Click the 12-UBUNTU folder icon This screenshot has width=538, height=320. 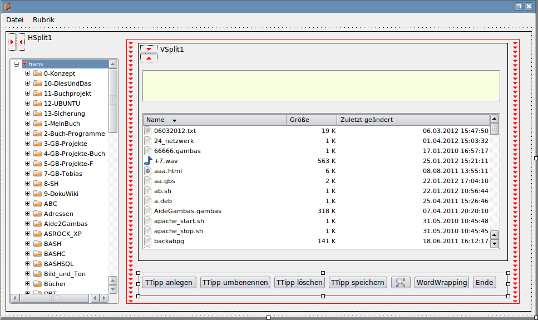38,104
